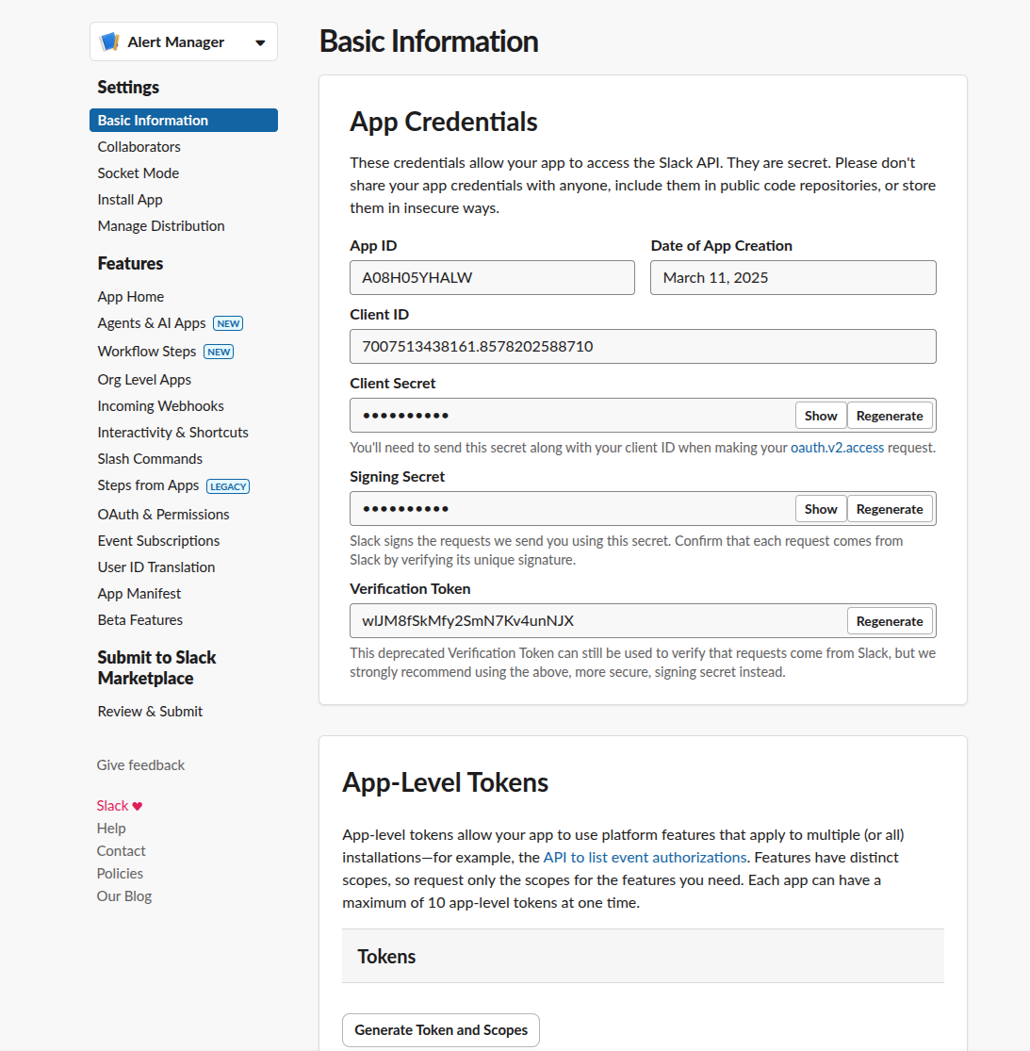Open the Alert Manager app switcher dropdown
Screen dimensions: 1030x1051
tap(259, 41)
